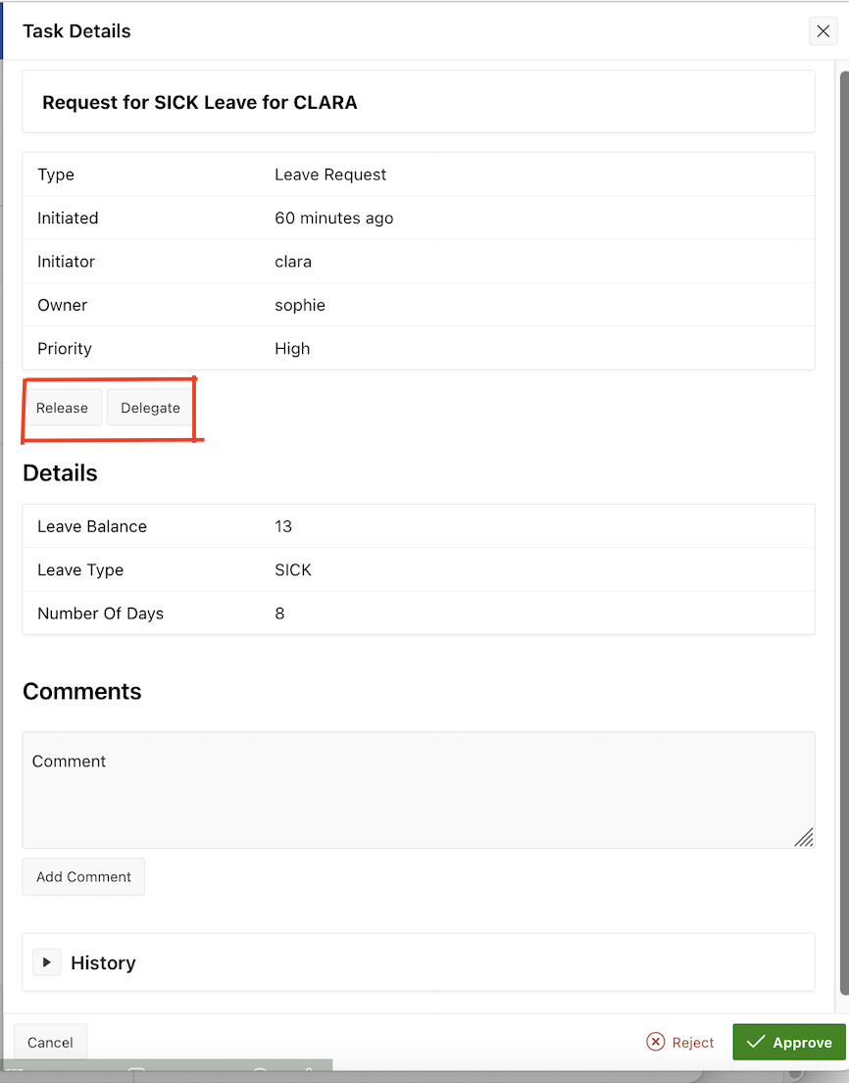Click the Number Of Days value 8
This screenshot has height=1083, width=849.
[x=279, y=614]
